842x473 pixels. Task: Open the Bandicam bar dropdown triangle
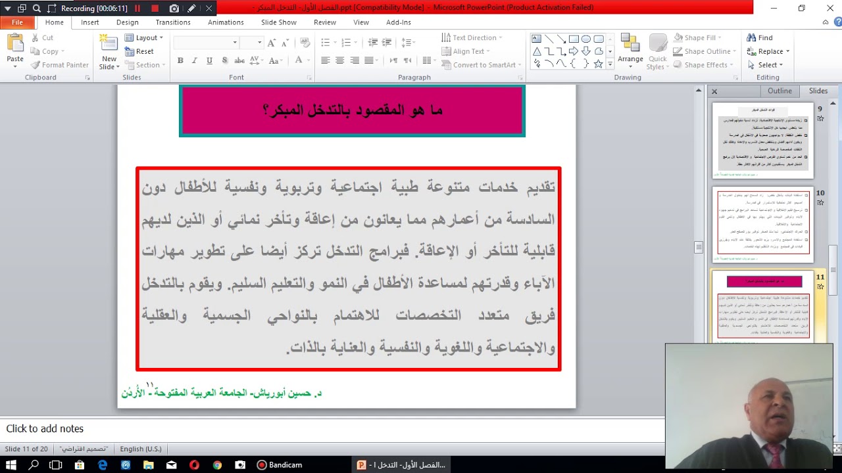(x=7, y=9)
